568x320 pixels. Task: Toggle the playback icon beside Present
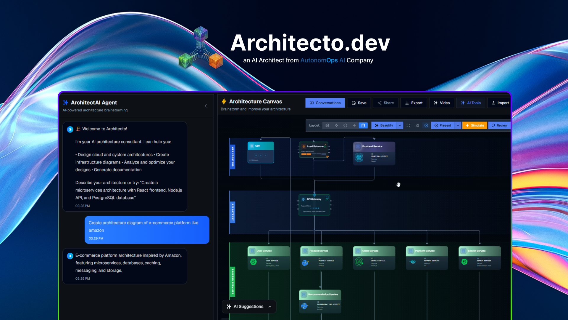coord(426,125)
